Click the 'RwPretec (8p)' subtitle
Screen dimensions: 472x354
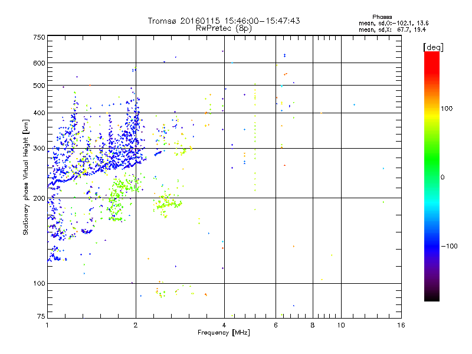pos(224,28)
